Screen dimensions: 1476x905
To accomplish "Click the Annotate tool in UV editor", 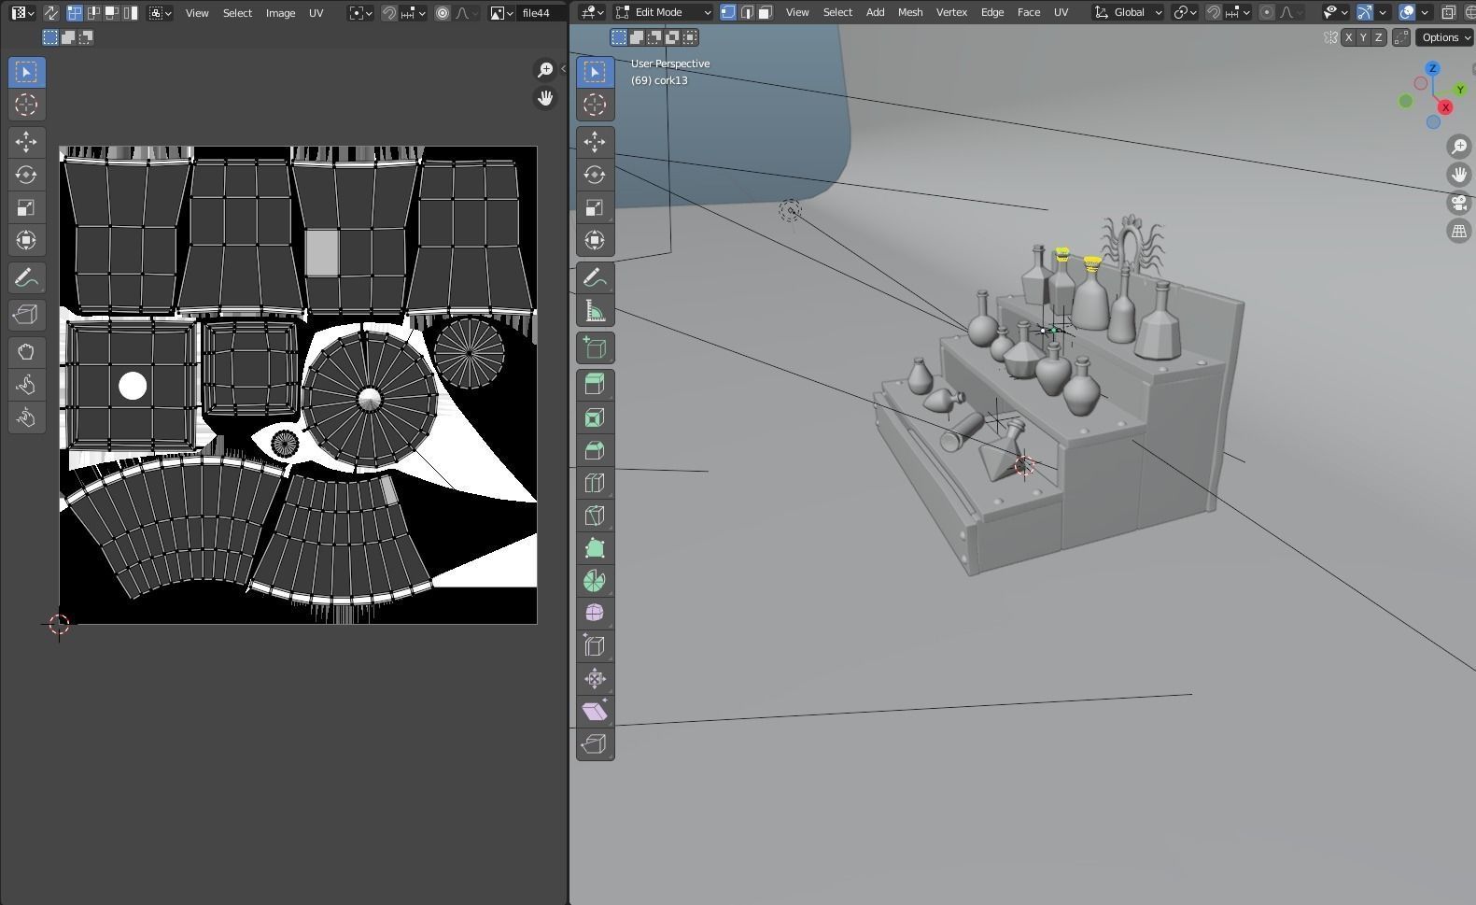I will point(26,278).
